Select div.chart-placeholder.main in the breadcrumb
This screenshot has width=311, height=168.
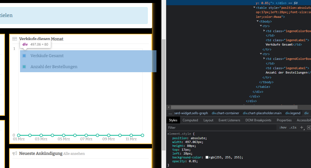262,113
